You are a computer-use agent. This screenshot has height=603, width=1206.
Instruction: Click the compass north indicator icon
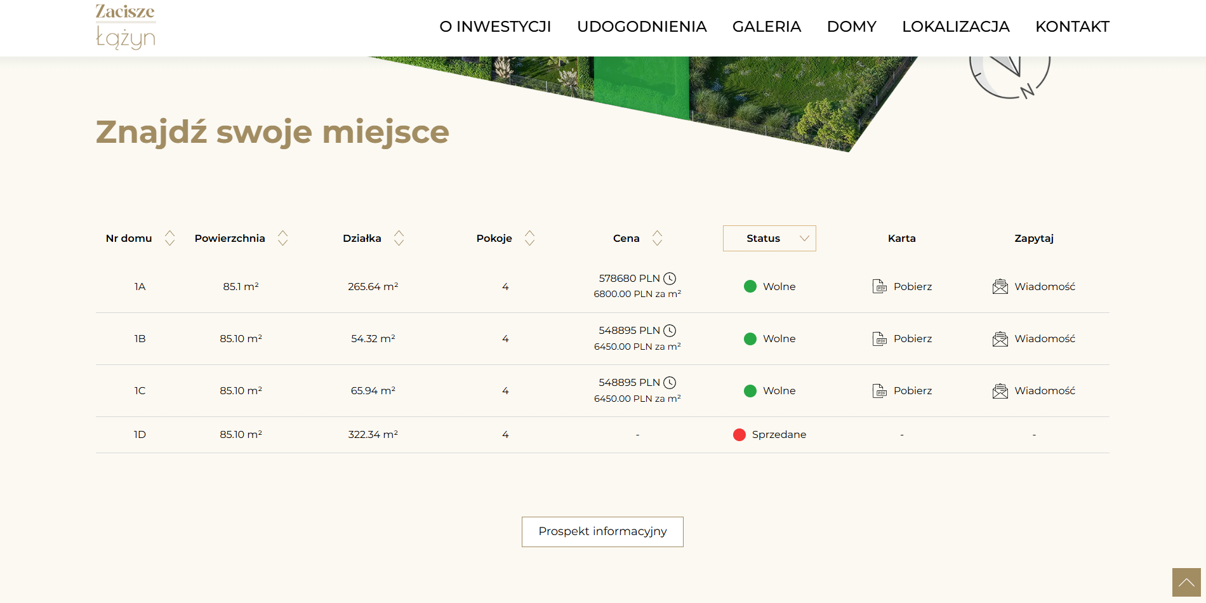click(1009, 77)
